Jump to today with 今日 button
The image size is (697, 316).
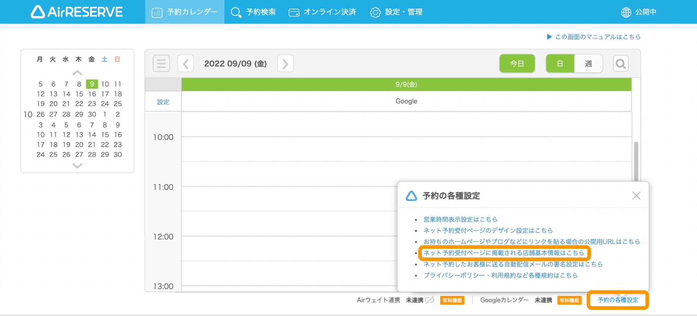pos(517,64)
